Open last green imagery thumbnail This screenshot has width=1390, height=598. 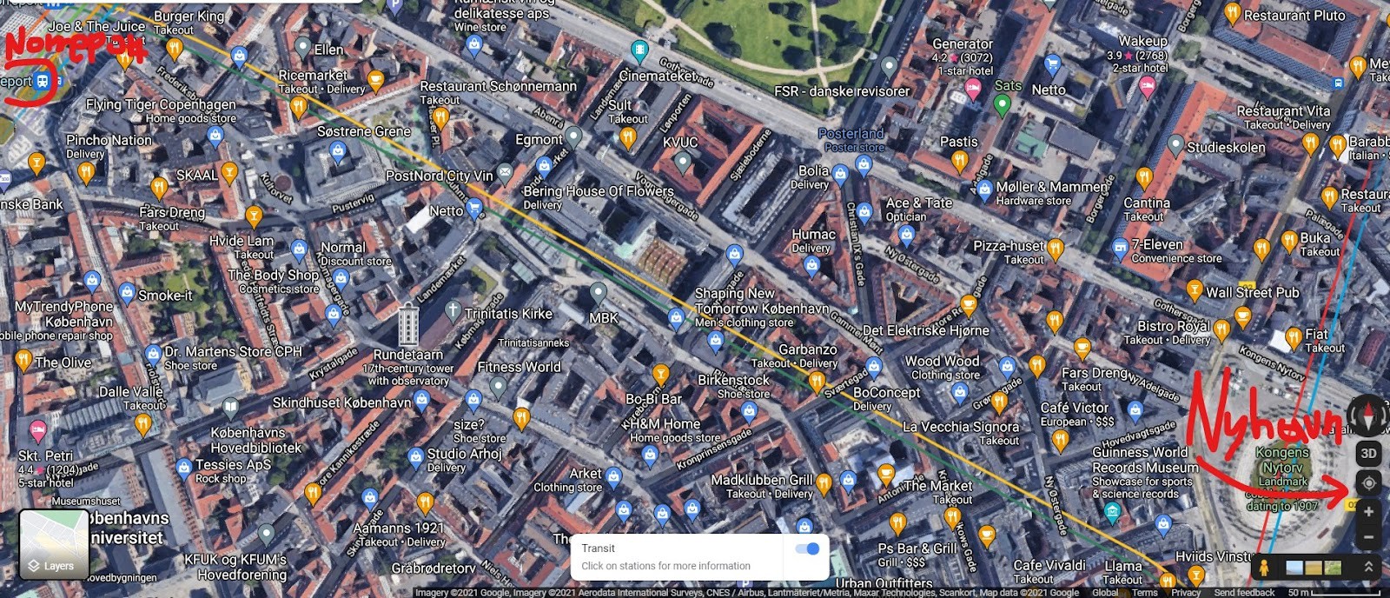1334,568
